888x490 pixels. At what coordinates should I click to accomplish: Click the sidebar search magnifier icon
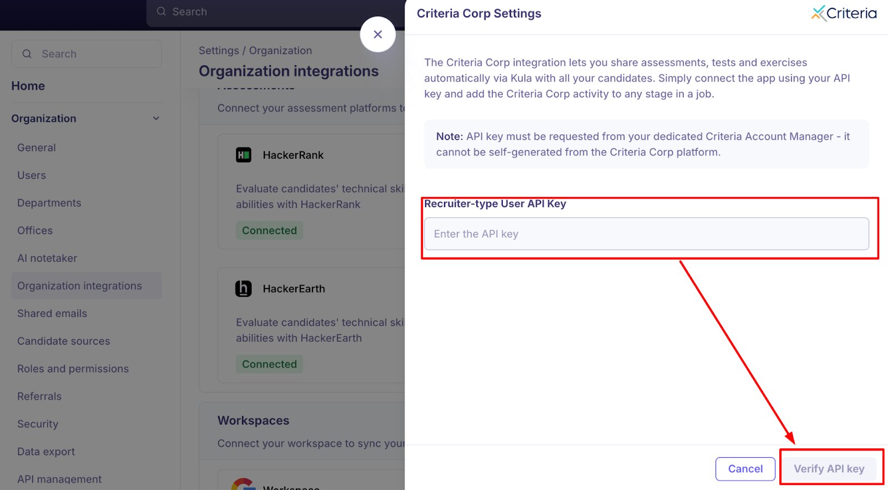click(x=27, y=54)
